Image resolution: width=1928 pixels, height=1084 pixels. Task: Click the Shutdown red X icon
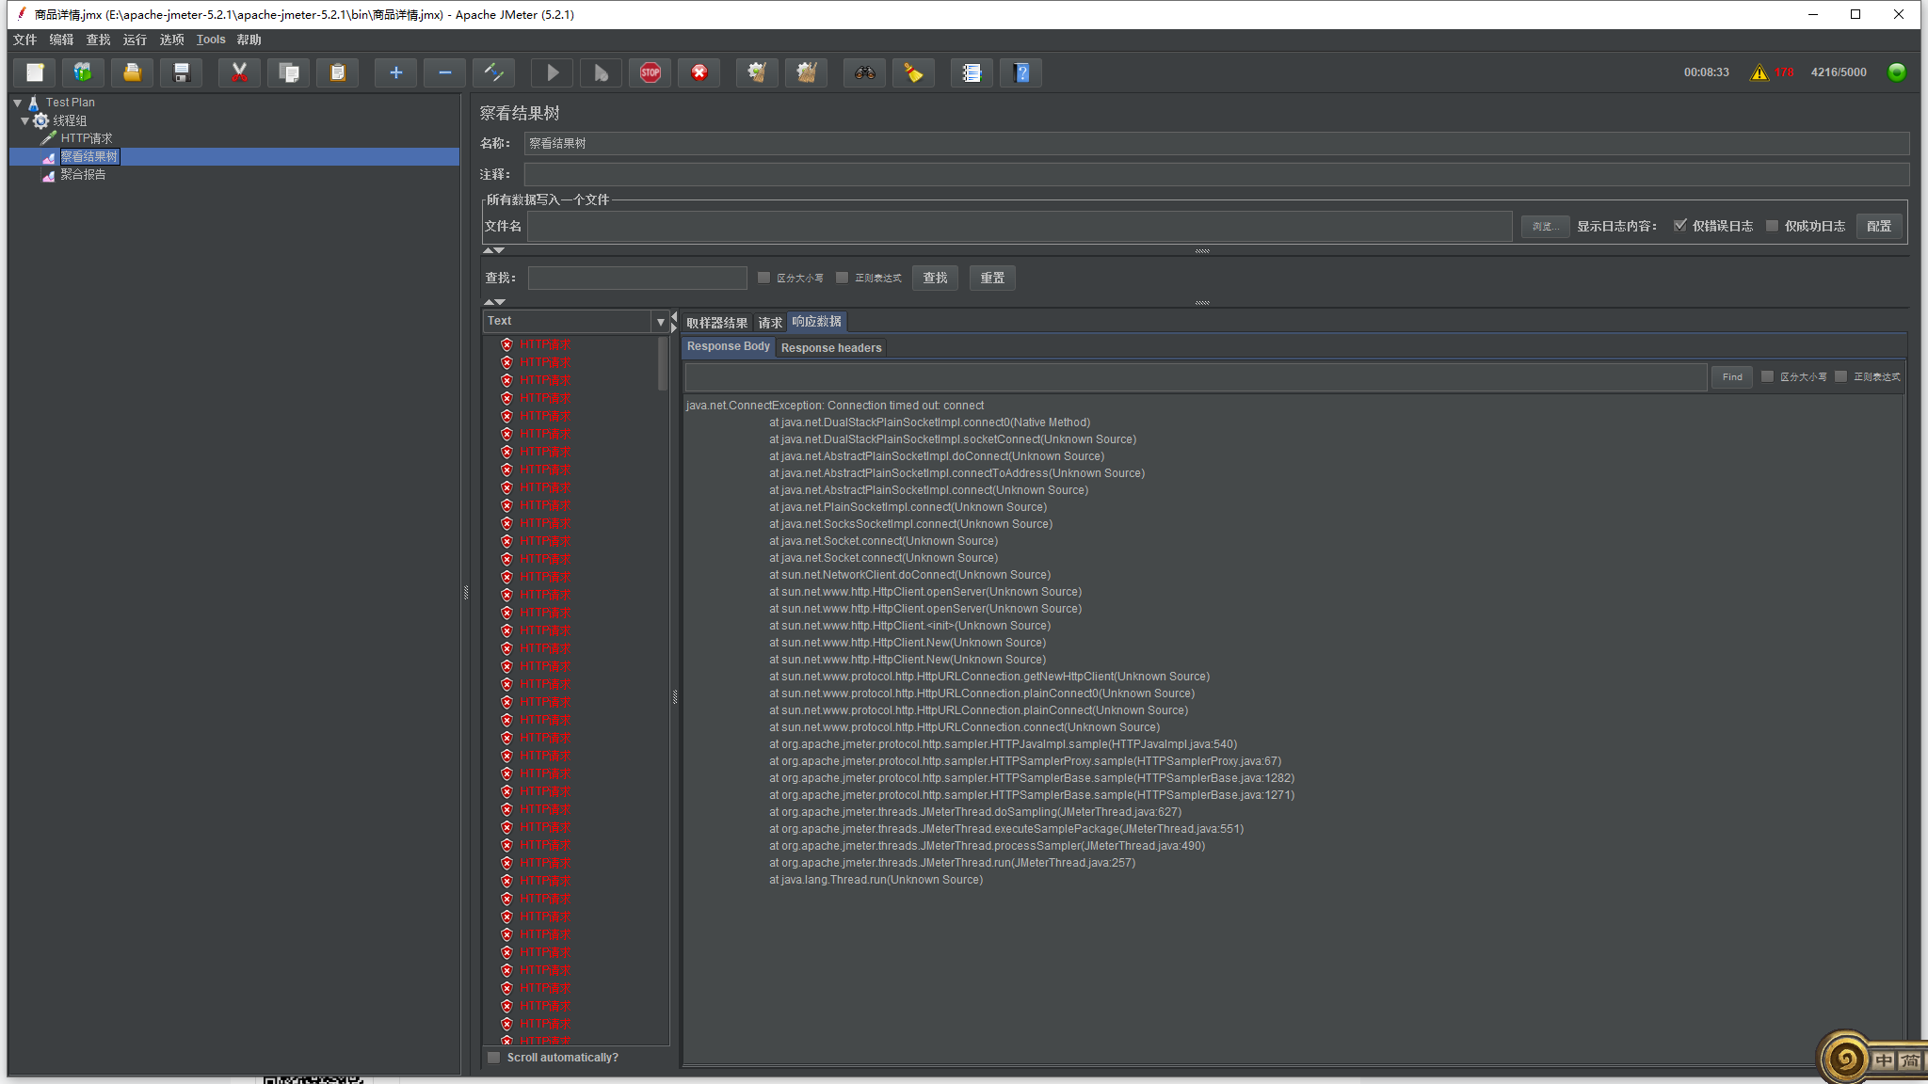[699, 72]
